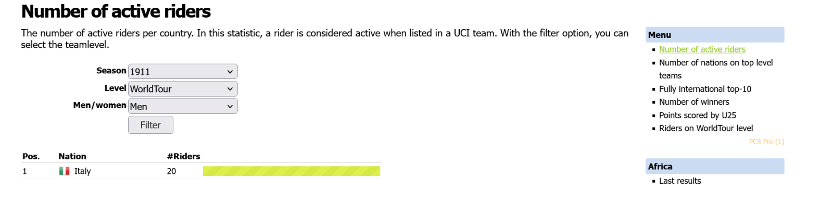Click the PCS Pro (1) link
The height and width of the screenshot is (205, 833).
tap(766, 142)
